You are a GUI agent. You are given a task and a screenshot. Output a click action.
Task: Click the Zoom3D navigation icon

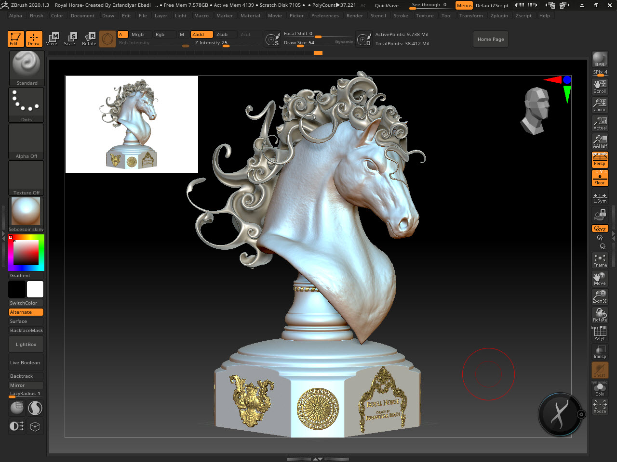click(600, 296)
